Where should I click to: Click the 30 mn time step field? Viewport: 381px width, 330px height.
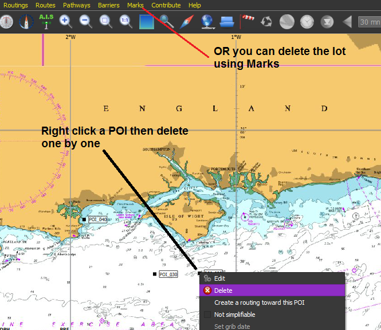pos(369,22)
